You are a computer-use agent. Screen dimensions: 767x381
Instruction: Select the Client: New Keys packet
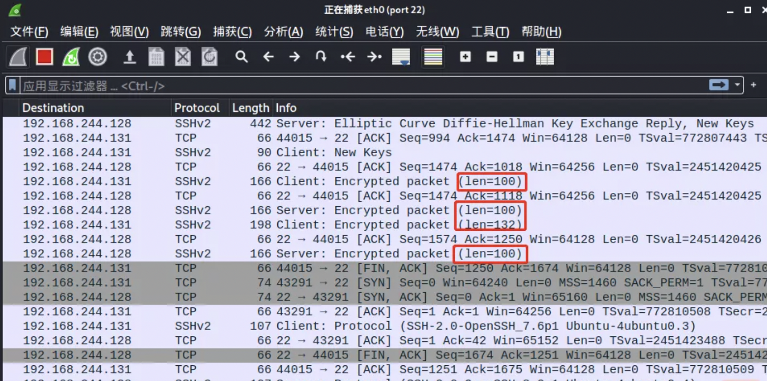tap(384, 153)
